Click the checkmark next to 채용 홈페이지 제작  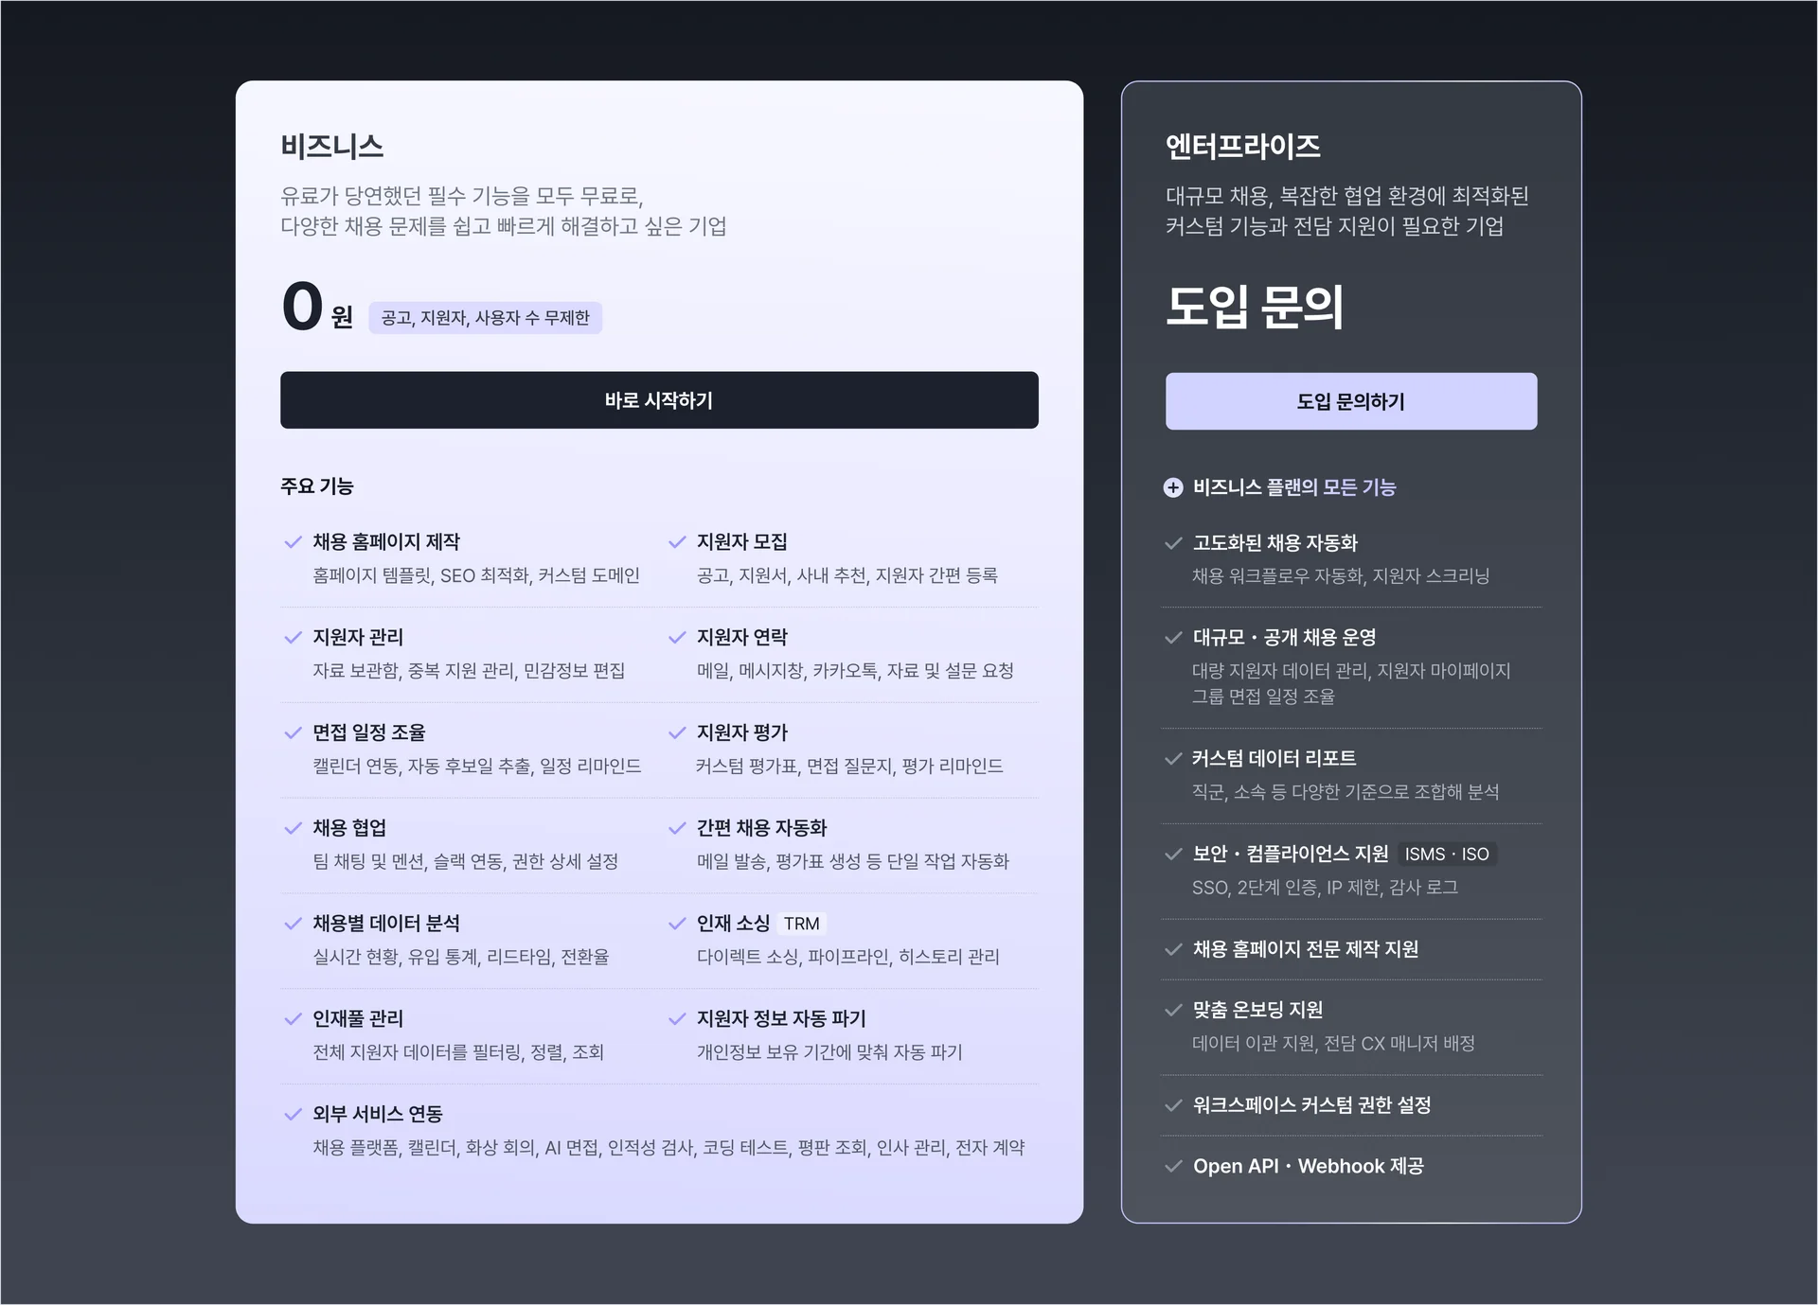click(x=293, y=542)
